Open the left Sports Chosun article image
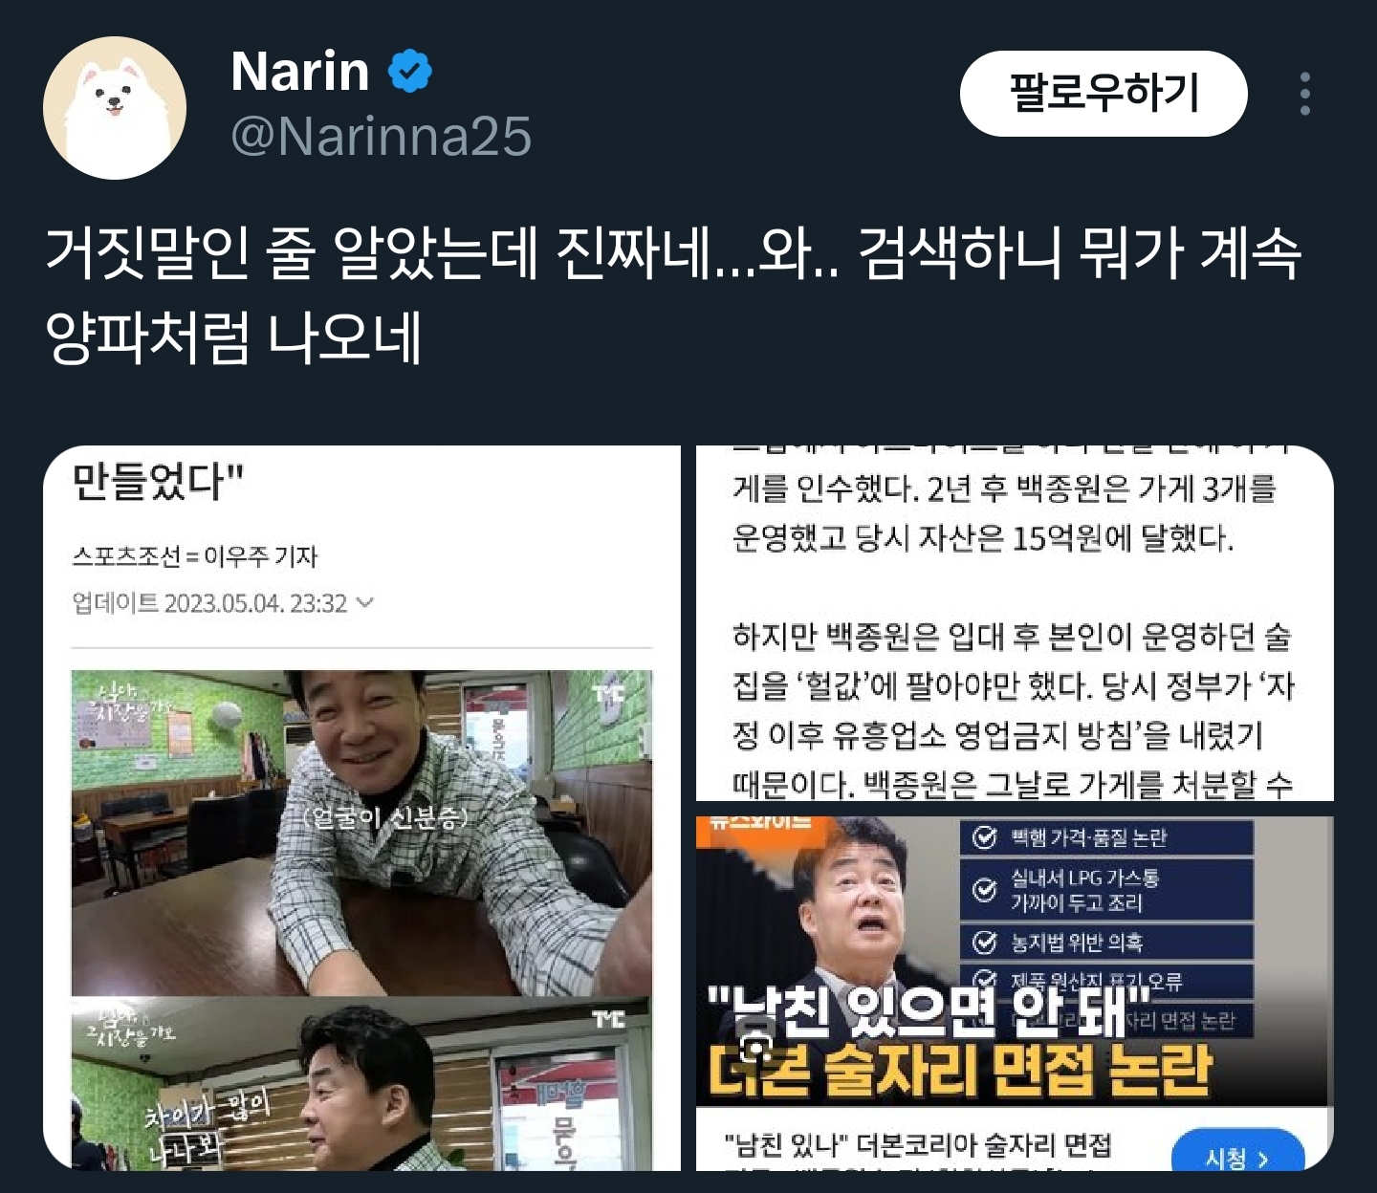Screen dimensions: 1377x1193 pyautogui.click(x=361, y=808)
